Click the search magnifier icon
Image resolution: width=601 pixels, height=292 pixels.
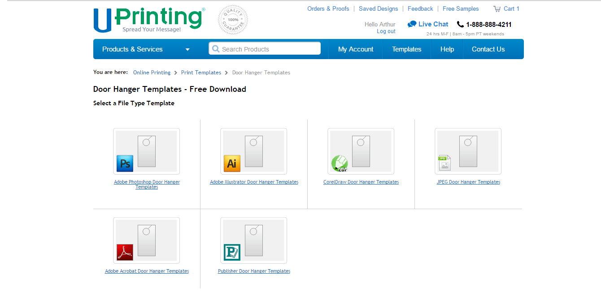click(x=216, y=49)
